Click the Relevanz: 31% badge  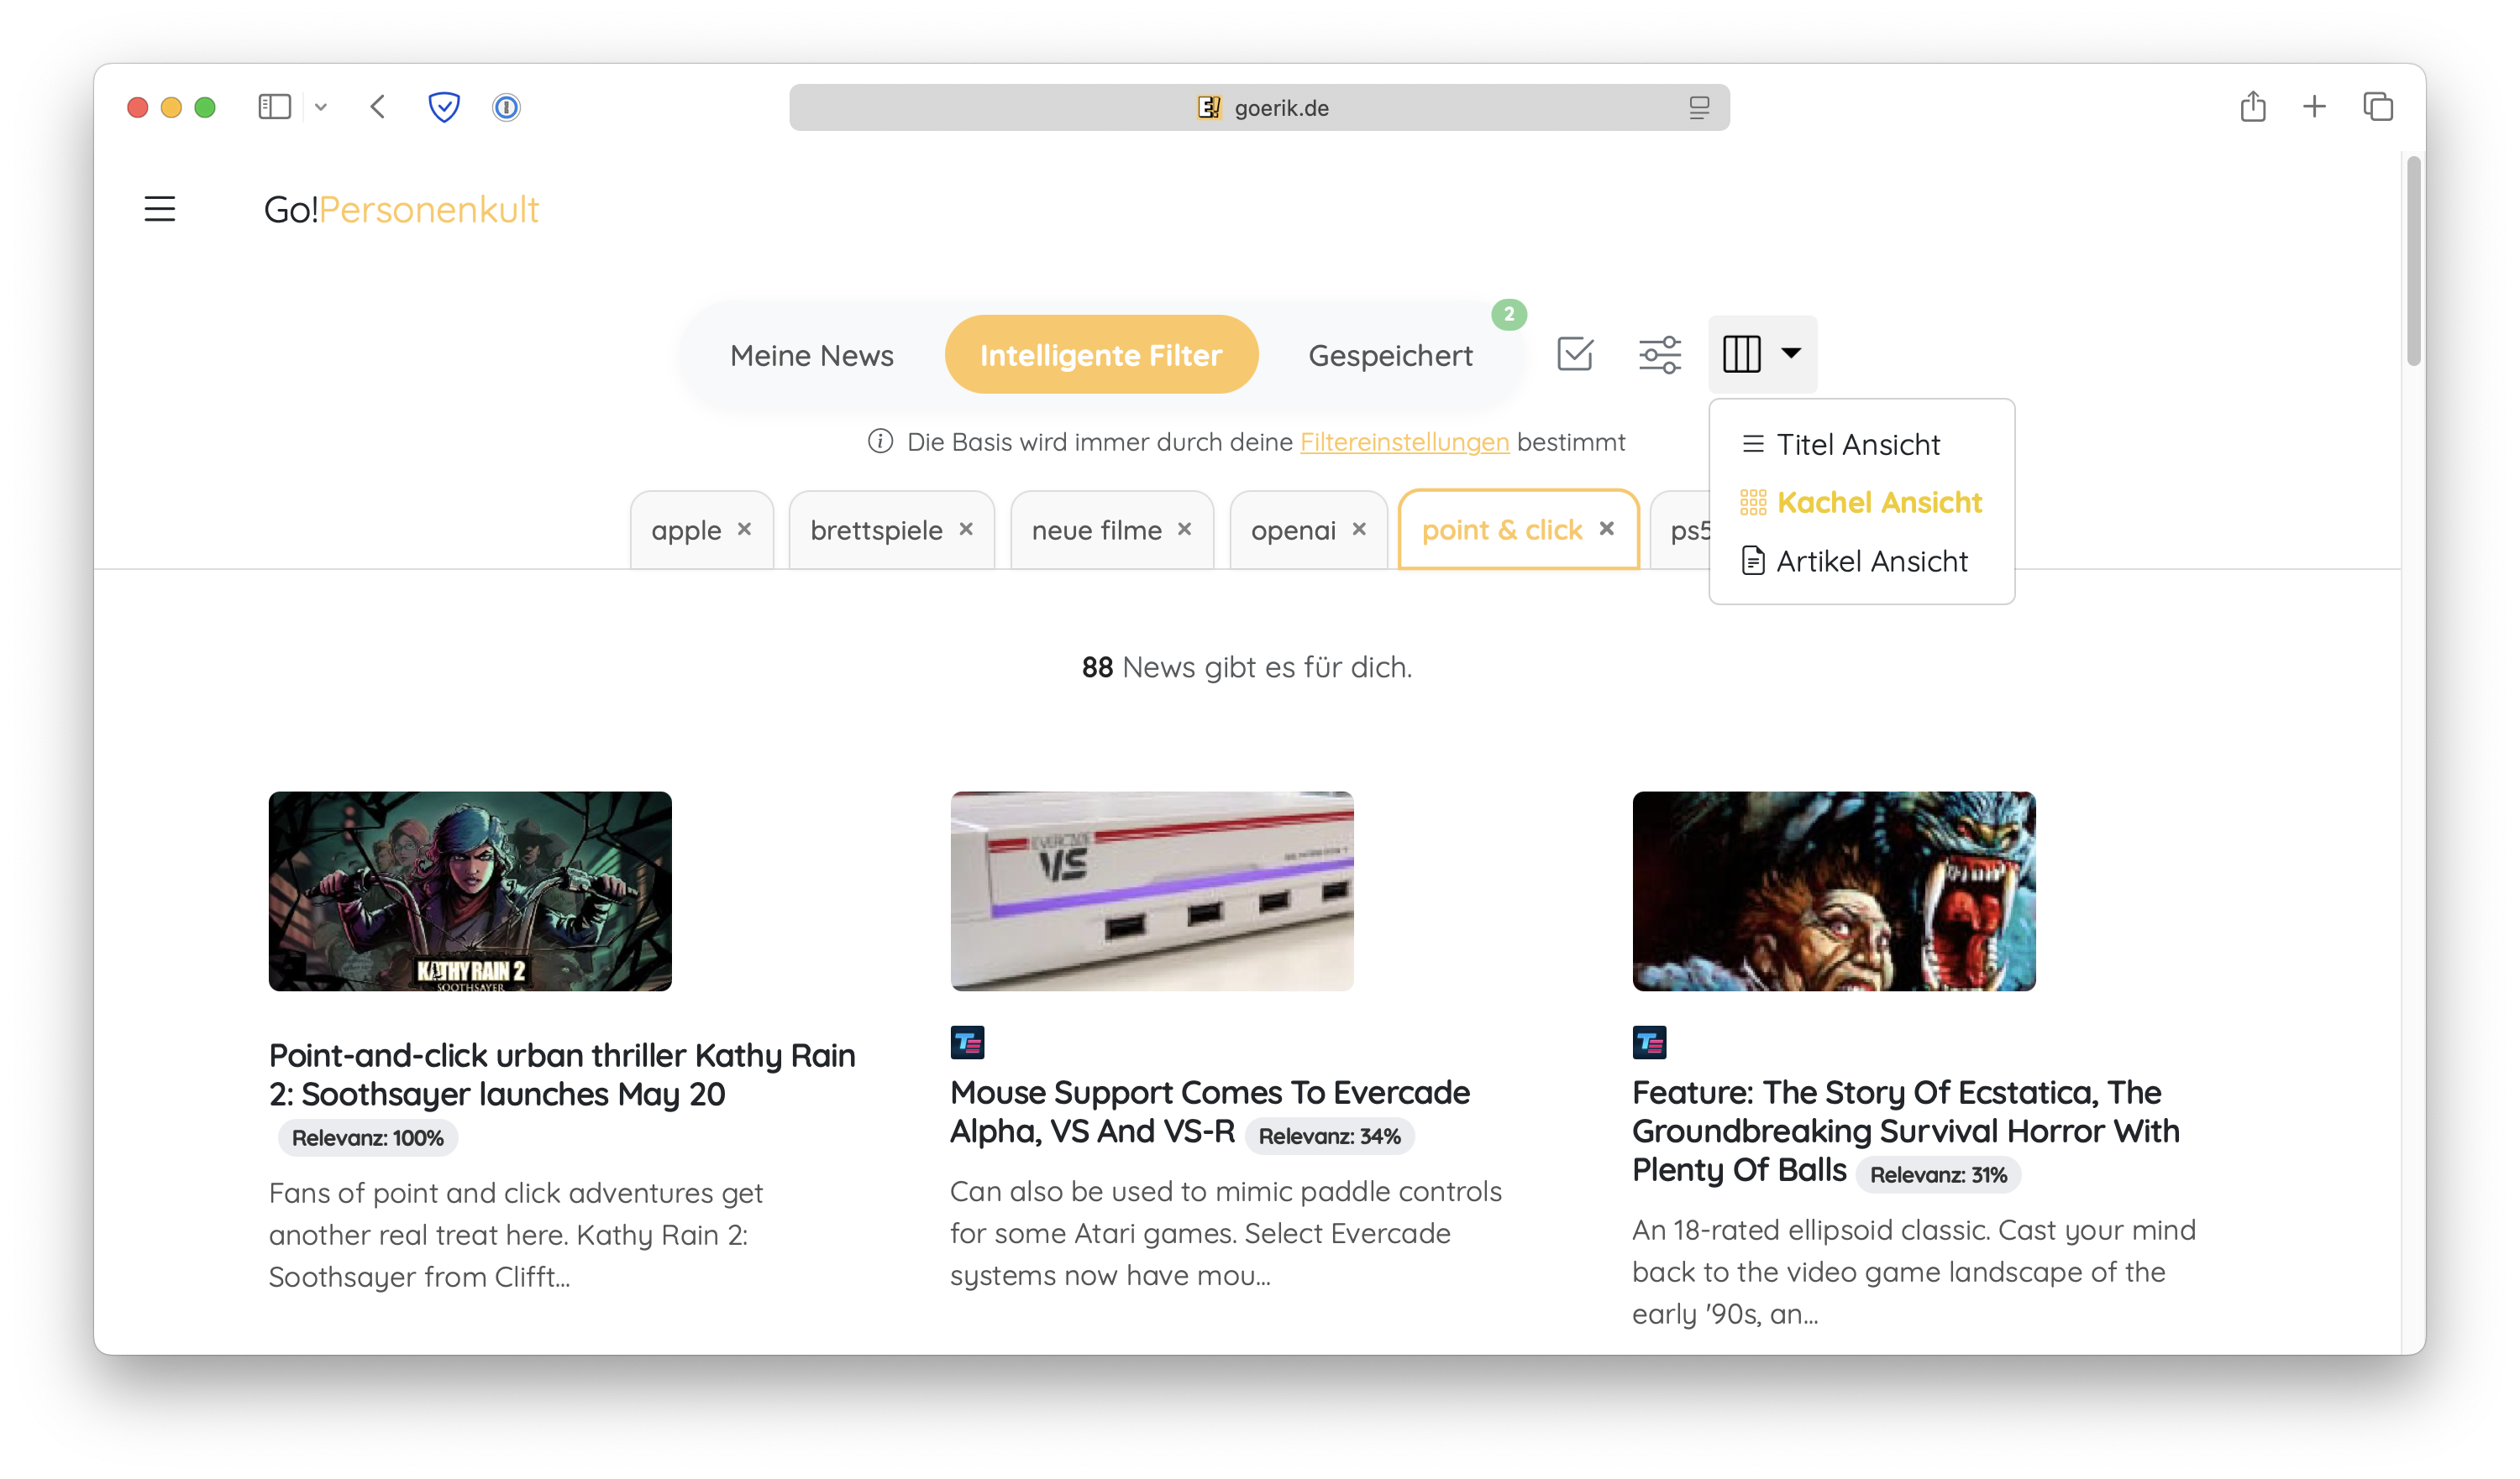pos(1938,1174)
